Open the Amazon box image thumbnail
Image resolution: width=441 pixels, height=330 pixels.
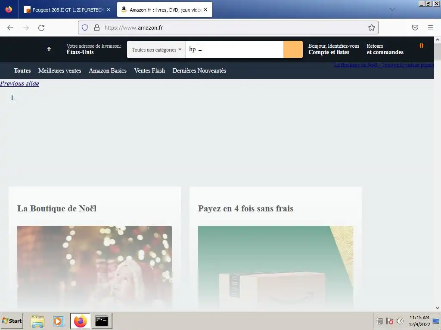click(276, 267)
